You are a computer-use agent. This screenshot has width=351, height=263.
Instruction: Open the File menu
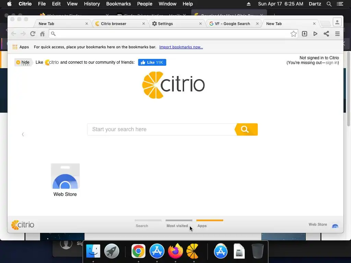click(42, 4)
